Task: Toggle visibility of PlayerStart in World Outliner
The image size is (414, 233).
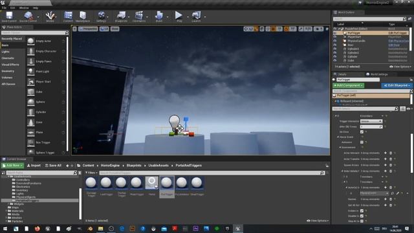Action: pyautogui.click(x=335, y=37)
